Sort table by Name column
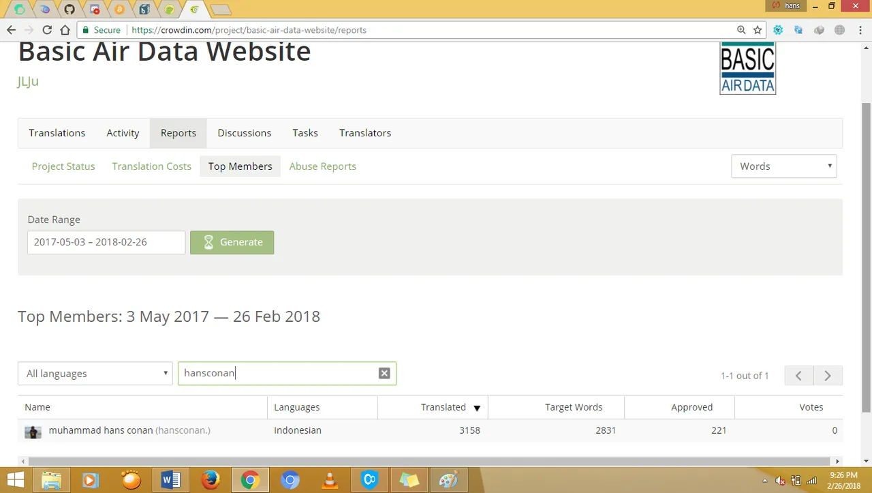 coord(142,407)
